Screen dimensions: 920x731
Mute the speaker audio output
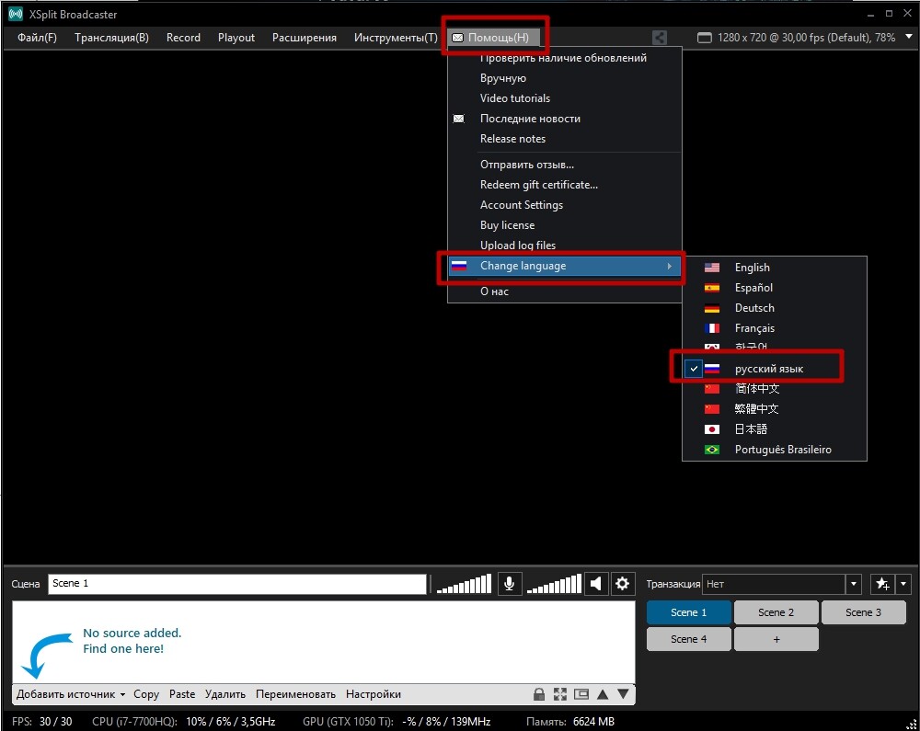(x=596, y=584)
